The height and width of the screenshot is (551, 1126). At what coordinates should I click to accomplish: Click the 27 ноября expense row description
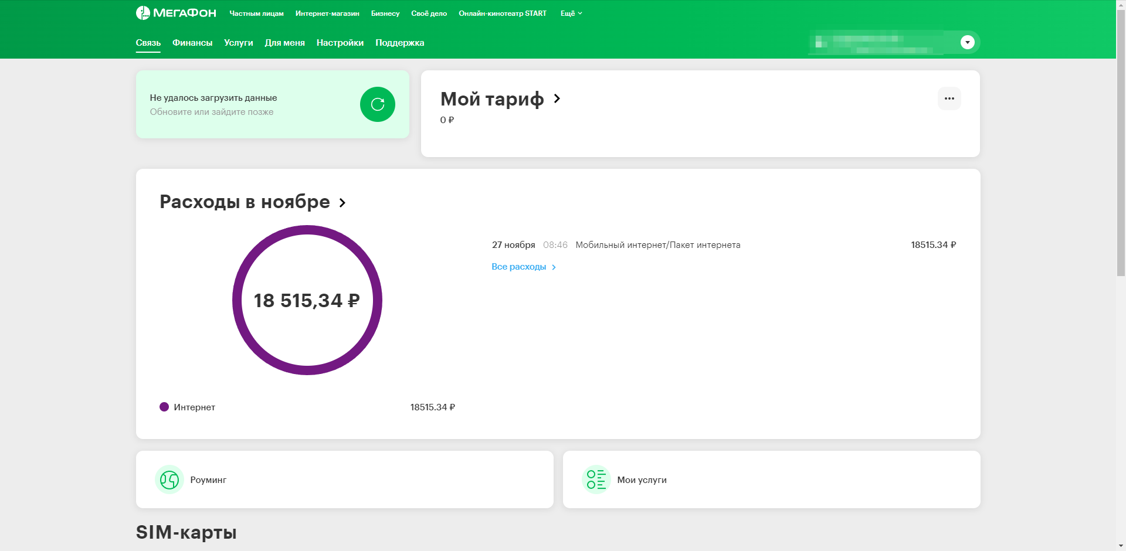pyautogui.click(x=658, y=245)
